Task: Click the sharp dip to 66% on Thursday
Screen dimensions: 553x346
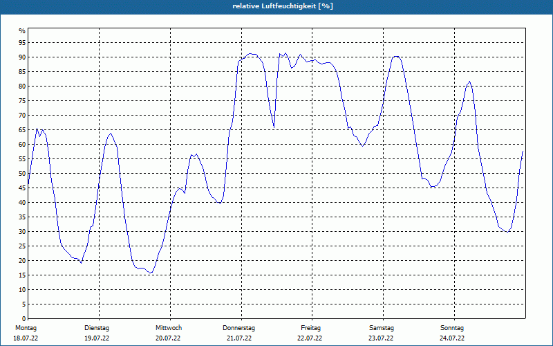Action: point(274,127)
